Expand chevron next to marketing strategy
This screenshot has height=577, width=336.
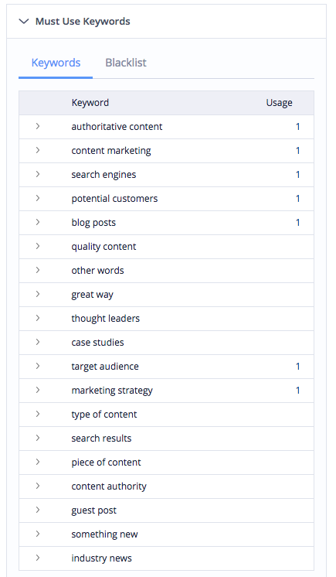tap(38, 390)
